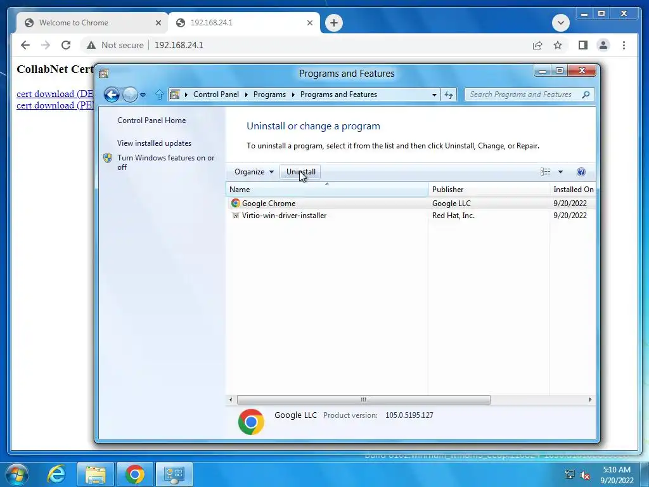
Task: Click Programs and Features title bar icon
Action: click(x=103, y=74)
